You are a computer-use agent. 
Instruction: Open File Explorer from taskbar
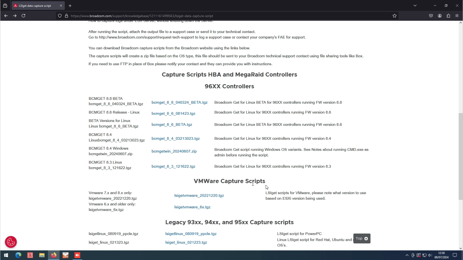42,255
